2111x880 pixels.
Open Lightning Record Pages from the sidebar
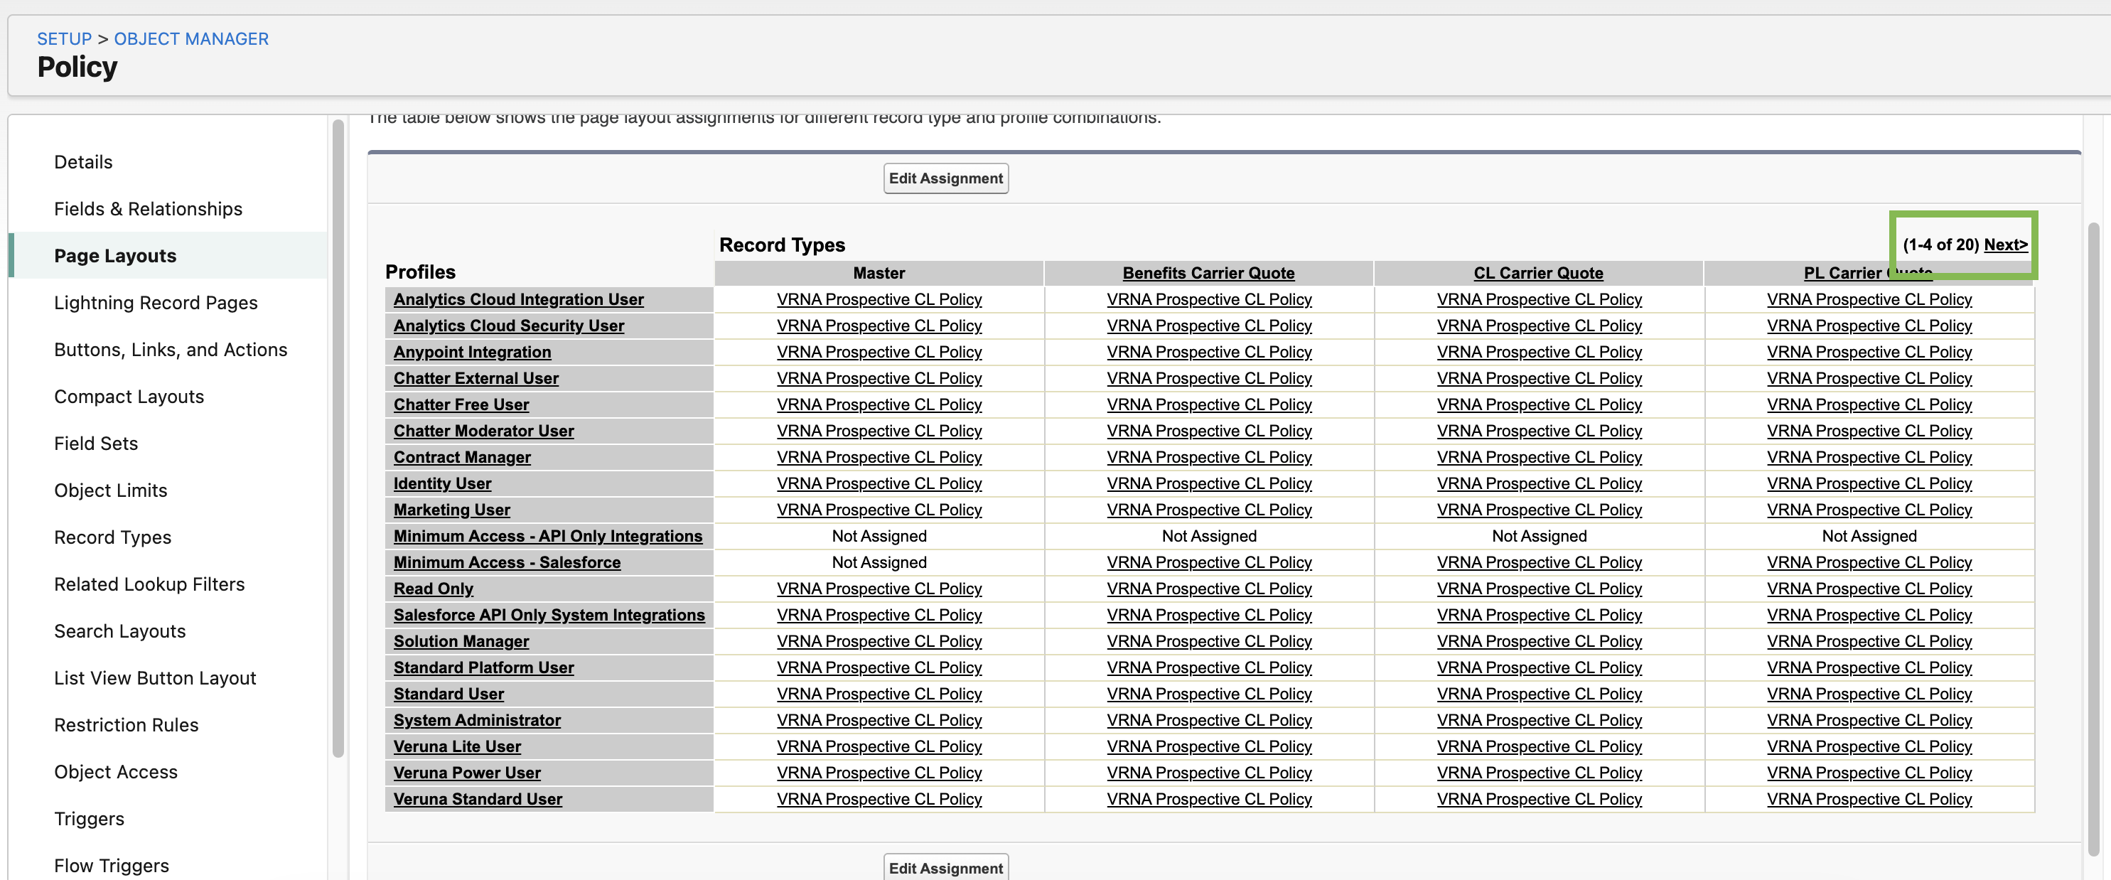pyautogui.click(x=156, y=302)
